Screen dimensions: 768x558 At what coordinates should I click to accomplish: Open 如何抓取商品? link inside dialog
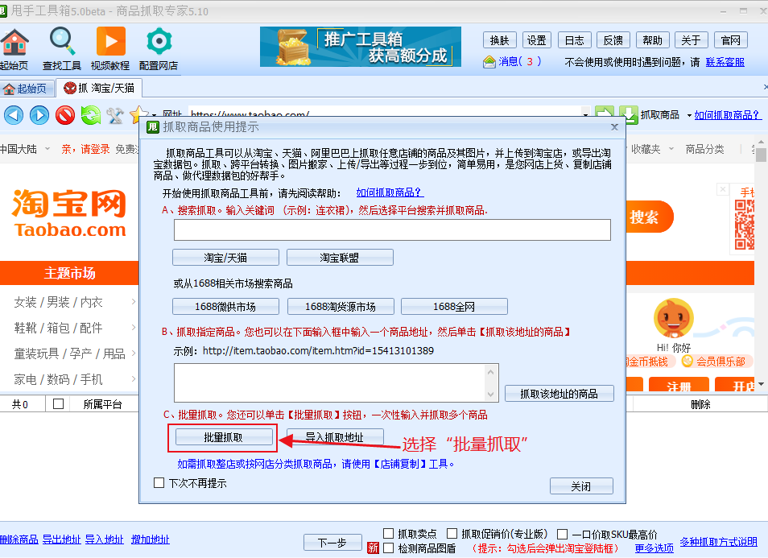[x=390, y=192]
